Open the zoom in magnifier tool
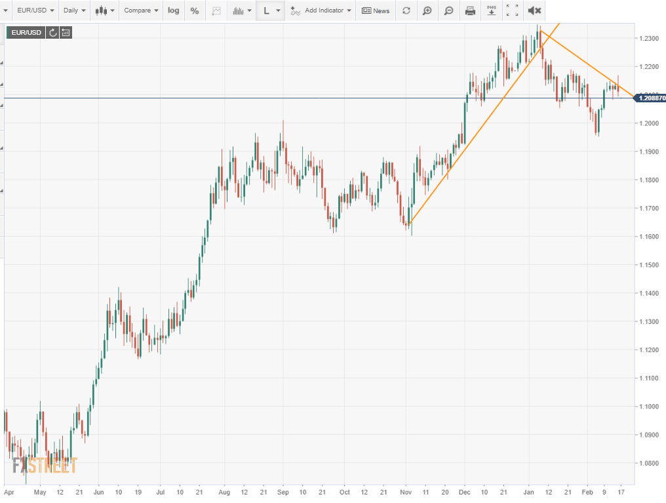This screenshot has width=666, height=503. (427, 10)
